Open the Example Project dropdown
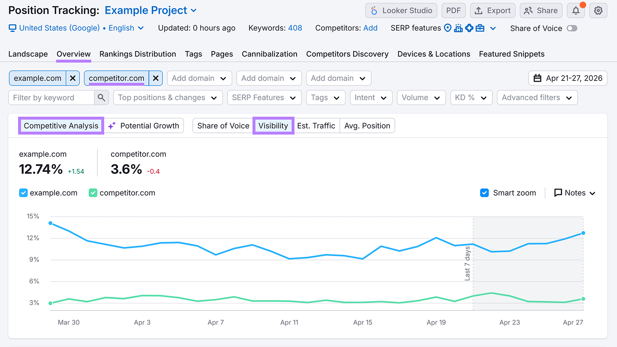The width and height of the screenshot is (617, 347). click(x=151, y=10)
